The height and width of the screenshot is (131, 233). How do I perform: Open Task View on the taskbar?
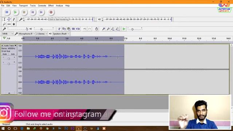coord(15,128)
